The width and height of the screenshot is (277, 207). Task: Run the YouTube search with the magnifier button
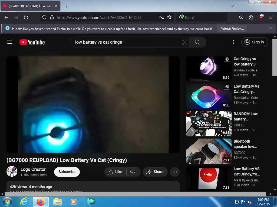(197, 42)
